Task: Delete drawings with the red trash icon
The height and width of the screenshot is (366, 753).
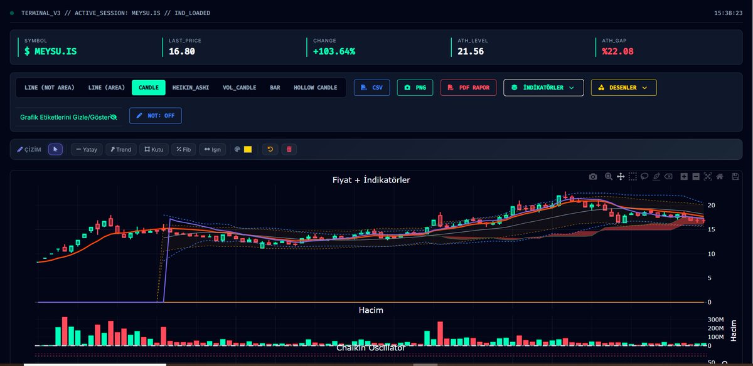Action: 289,149
